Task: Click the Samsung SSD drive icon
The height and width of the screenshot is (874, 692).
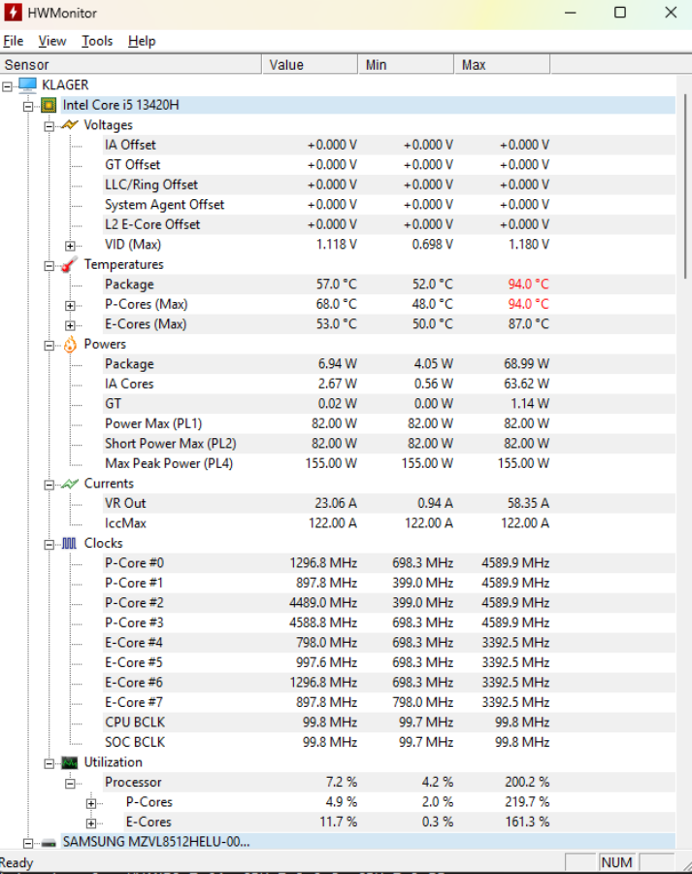Action: (x=49, y=843)
